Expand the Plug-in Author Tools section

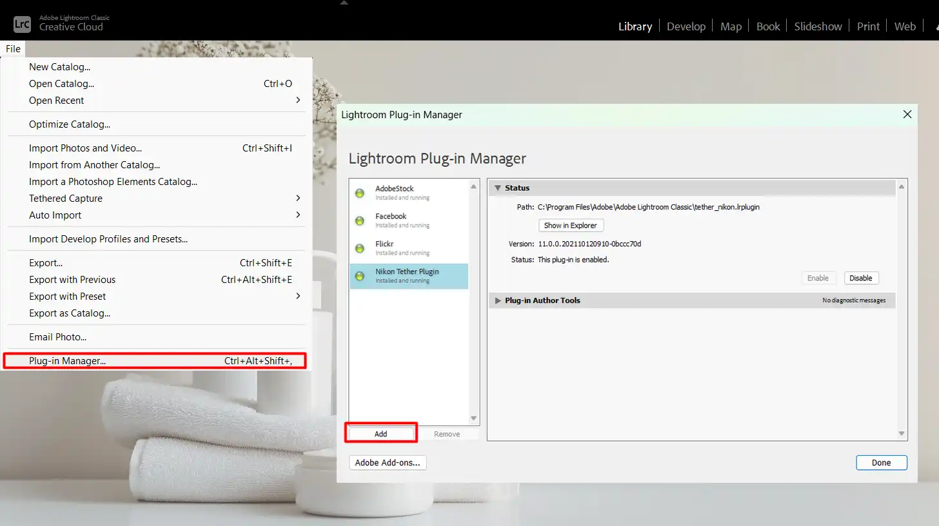(497, 300)
